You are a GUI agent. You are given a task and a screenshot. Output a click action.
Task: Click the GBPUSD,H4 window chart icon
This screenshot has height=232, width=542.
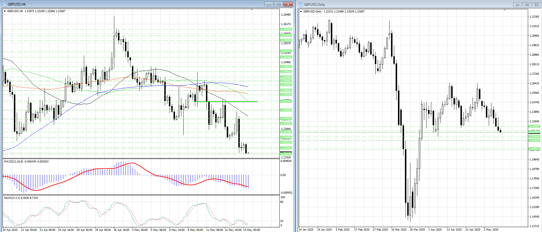(4, 4)
